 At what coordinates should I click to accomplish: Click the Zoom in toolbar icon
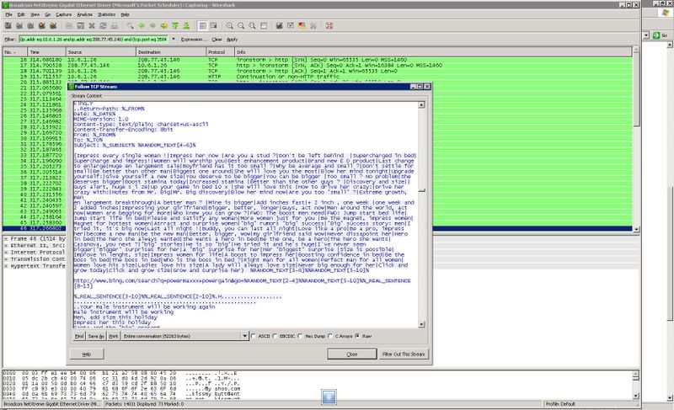[229, 26]
